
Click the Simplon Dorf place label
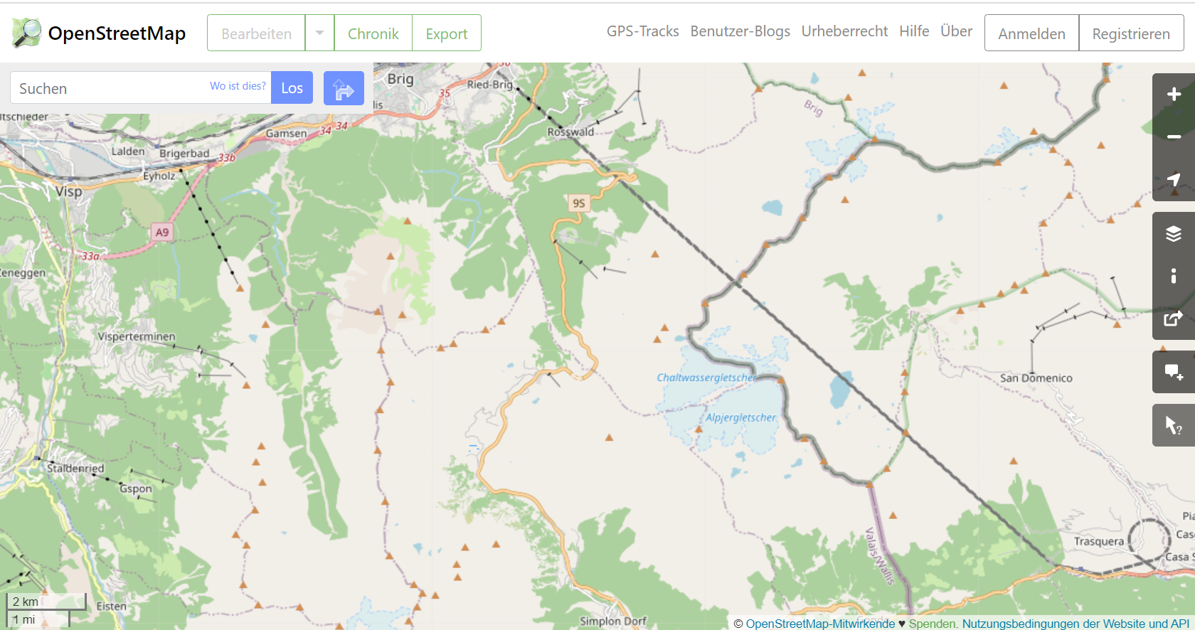613,621
